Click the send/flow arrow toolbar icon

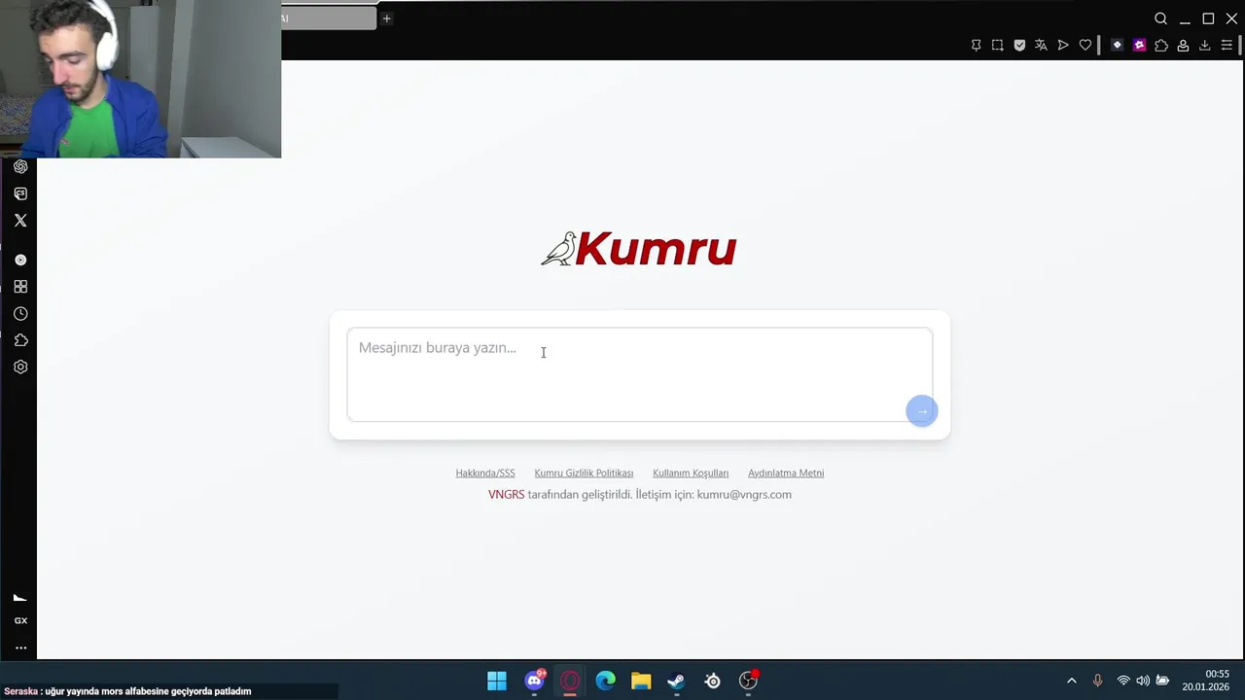pyautogui.click(x=1063, y=45)
